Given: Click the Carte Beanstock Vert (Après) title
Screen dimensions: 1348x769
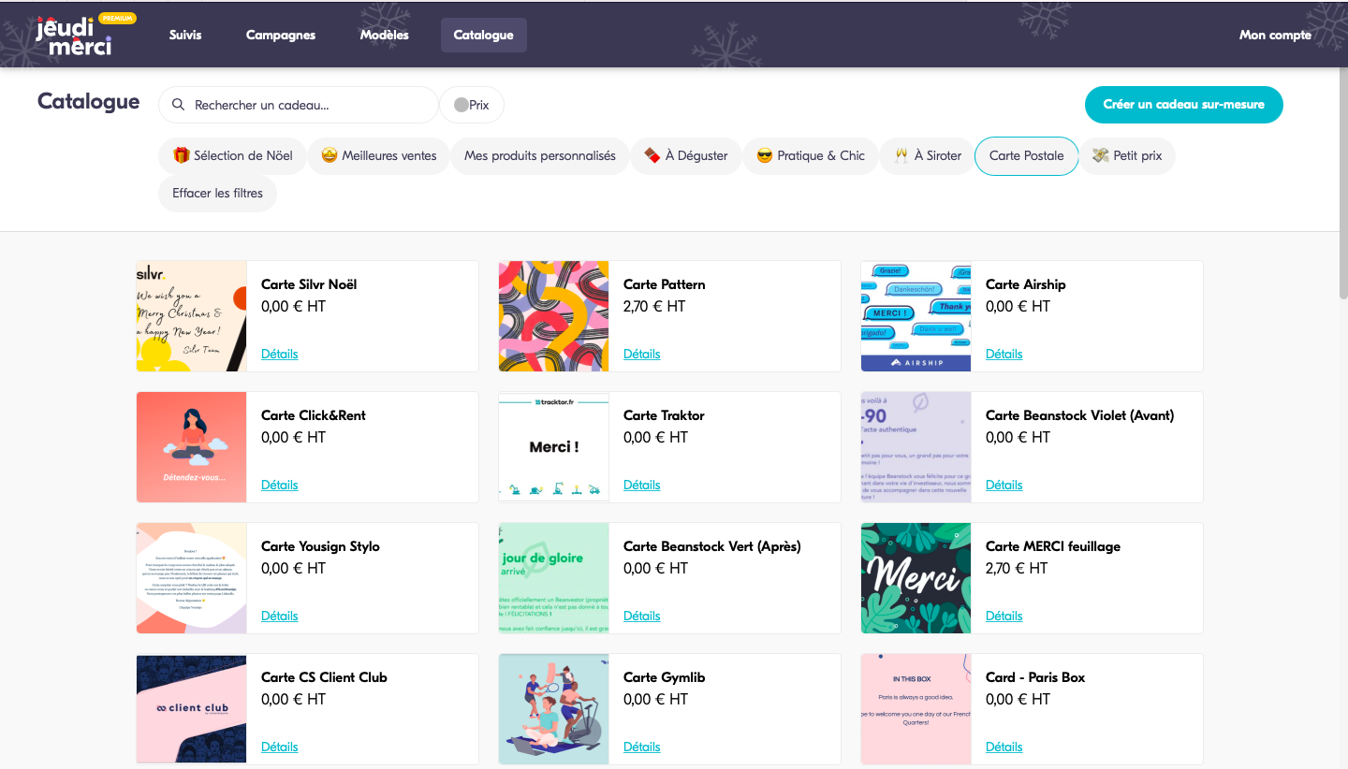Looking at the screenshot, I should (712, 546).
